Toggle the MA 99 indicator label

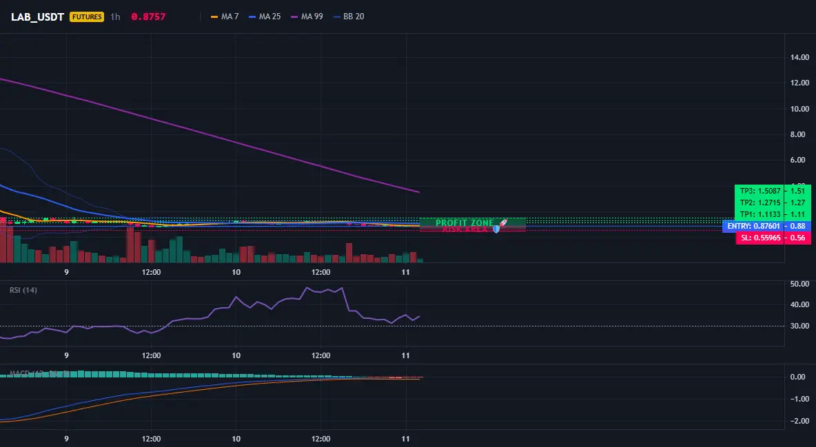click(x=312, y=17)
